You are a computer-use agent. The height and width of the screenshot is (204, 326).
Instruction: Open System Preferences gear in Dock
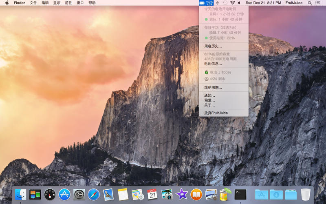(x=79, y=195)
